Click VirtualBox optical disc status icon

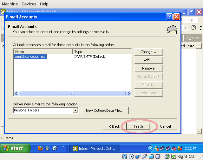[131, 157]
